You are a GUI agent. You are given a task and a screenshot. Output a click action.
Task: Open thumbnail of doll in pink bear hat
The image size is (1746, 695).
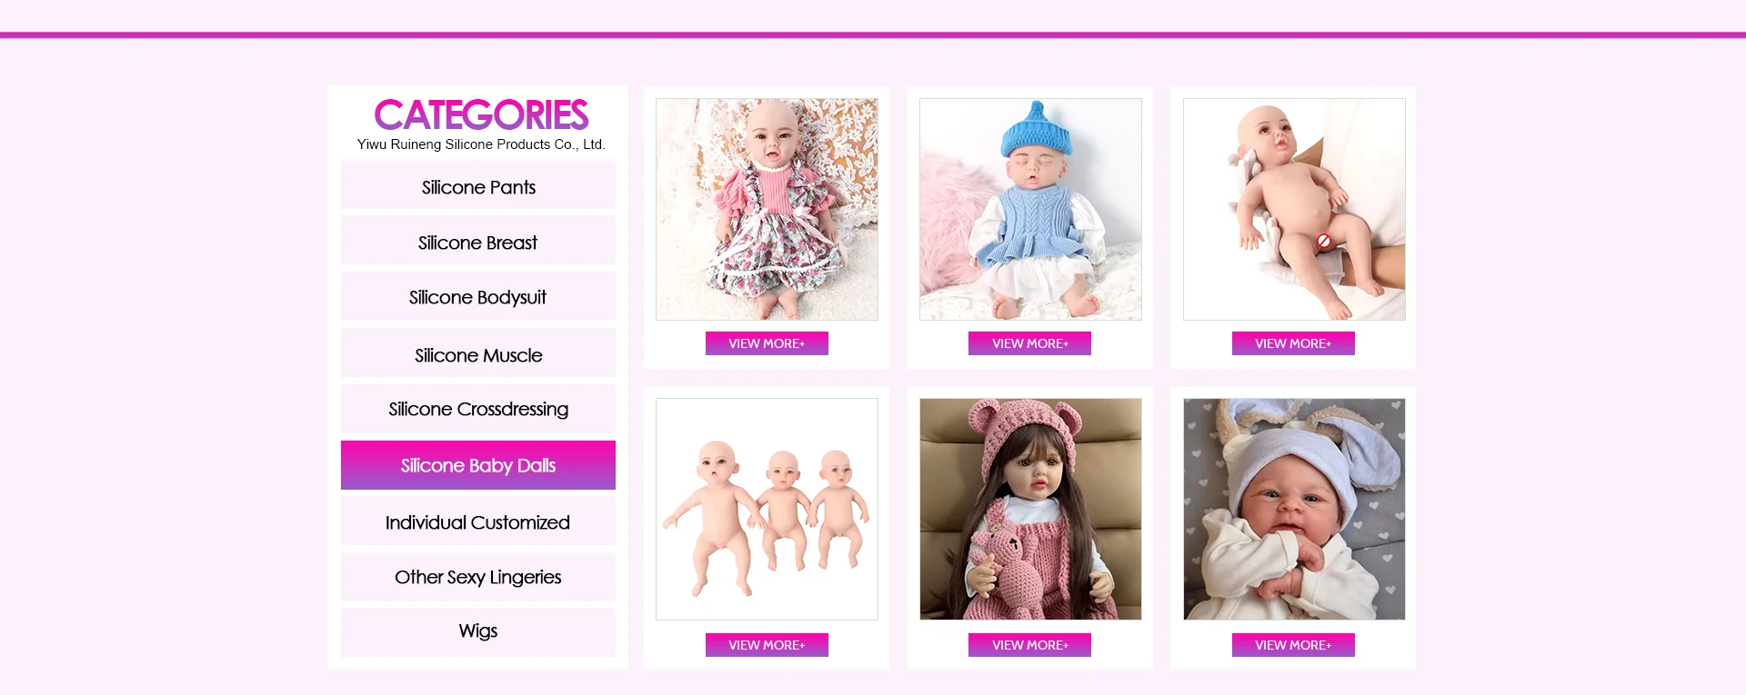(x=1030, y=509)
